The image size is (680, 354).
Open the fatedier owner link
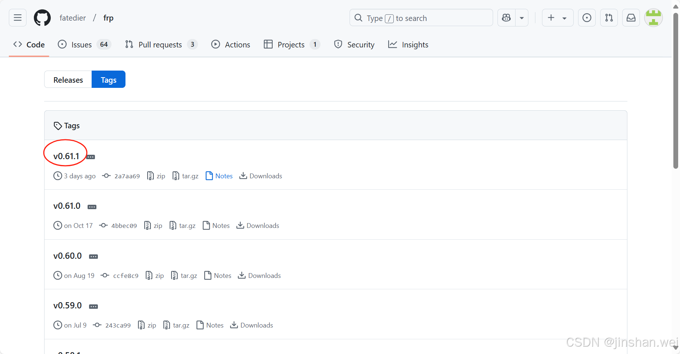coord(72,18)
